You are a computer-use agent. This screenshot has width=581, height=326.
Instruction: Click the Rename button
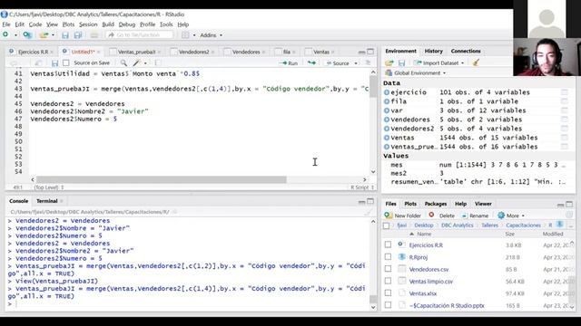point(475,216)
